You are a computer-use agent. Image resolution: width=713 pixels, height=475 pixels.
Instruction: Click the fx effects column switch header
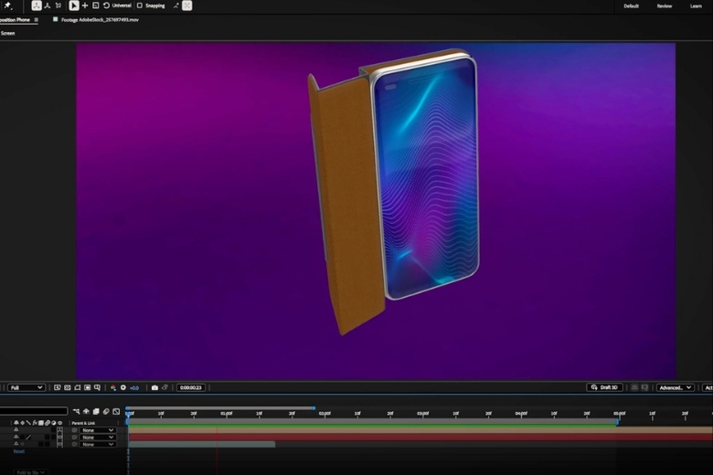coord(35,423)
